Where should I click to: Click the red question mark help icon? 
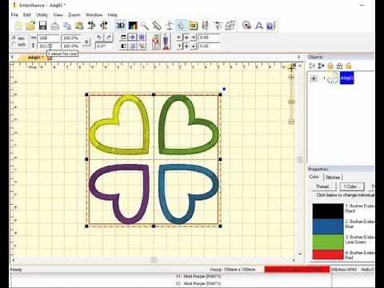pyautogui.click(x=156, y=42)
